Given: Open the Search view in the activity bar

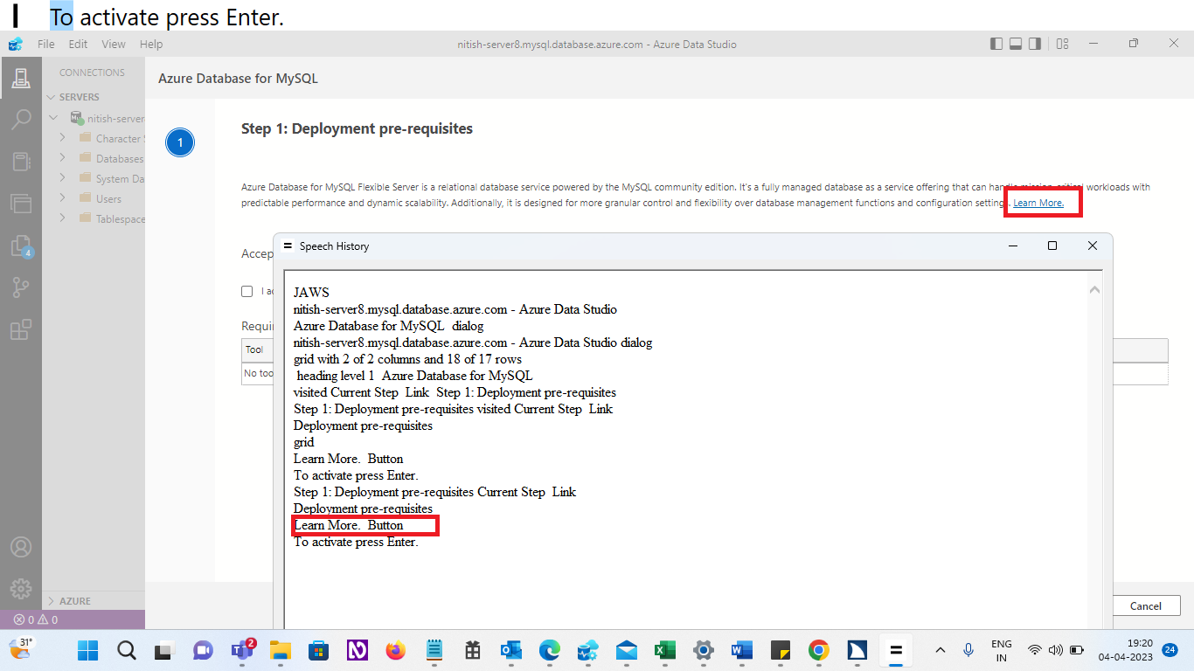Looking at the screenshot, I should tap(21, 119).
